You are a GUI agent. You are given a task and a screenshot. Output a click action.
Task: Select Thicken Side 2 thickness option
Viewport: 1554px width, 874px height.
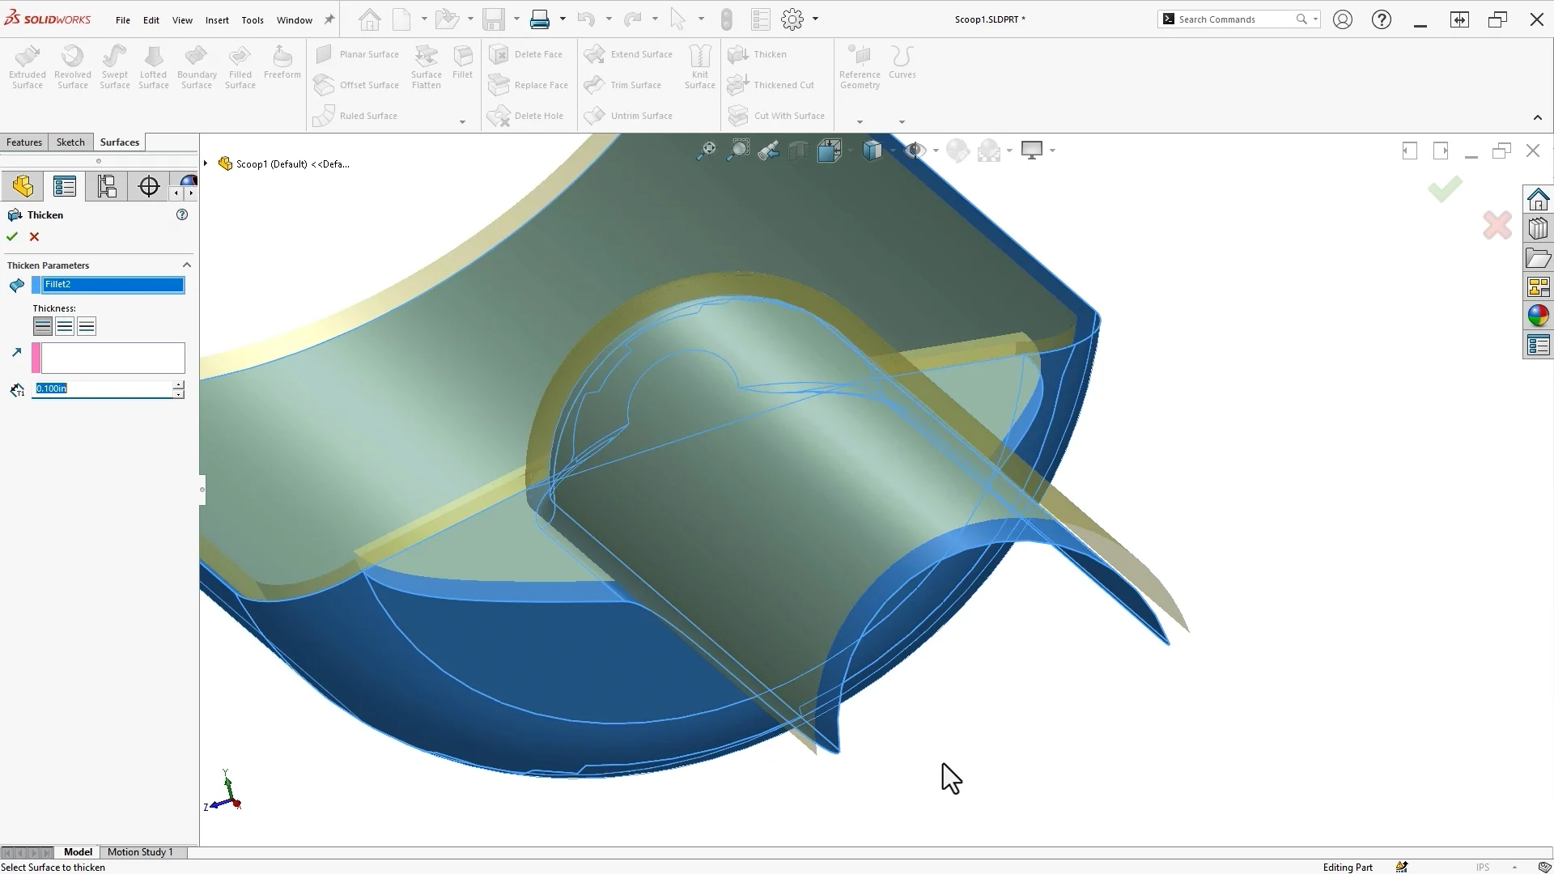click(x=87, y=326)
